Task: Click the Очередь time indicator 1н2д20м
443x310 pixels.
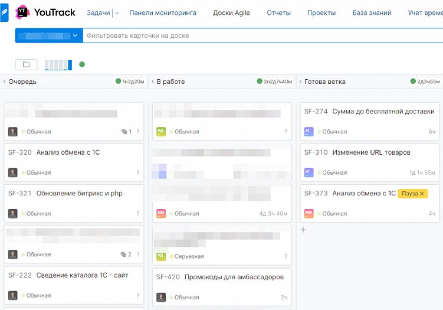Action: coord(130,81)
